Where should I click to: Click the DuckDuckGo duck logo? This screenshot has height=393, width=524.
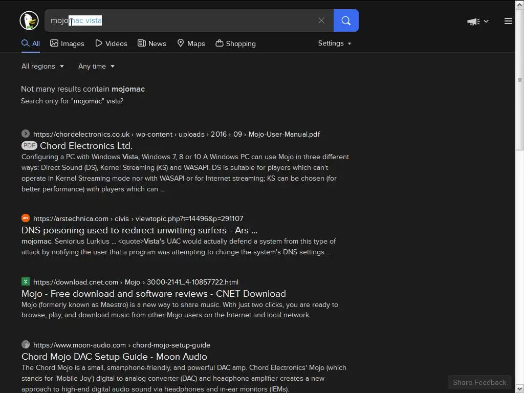[29, 20]
